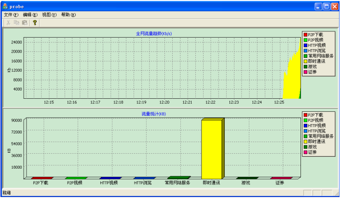
Task: Click red P2P下载 swatch in top legend
Action: tap(305, 35)
